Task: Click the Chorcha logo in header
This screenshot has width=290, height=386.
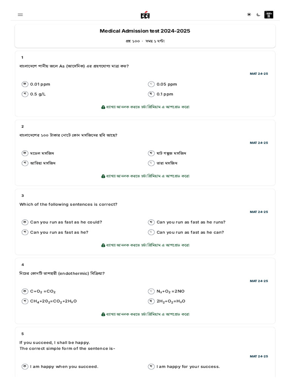Action: 145,15
